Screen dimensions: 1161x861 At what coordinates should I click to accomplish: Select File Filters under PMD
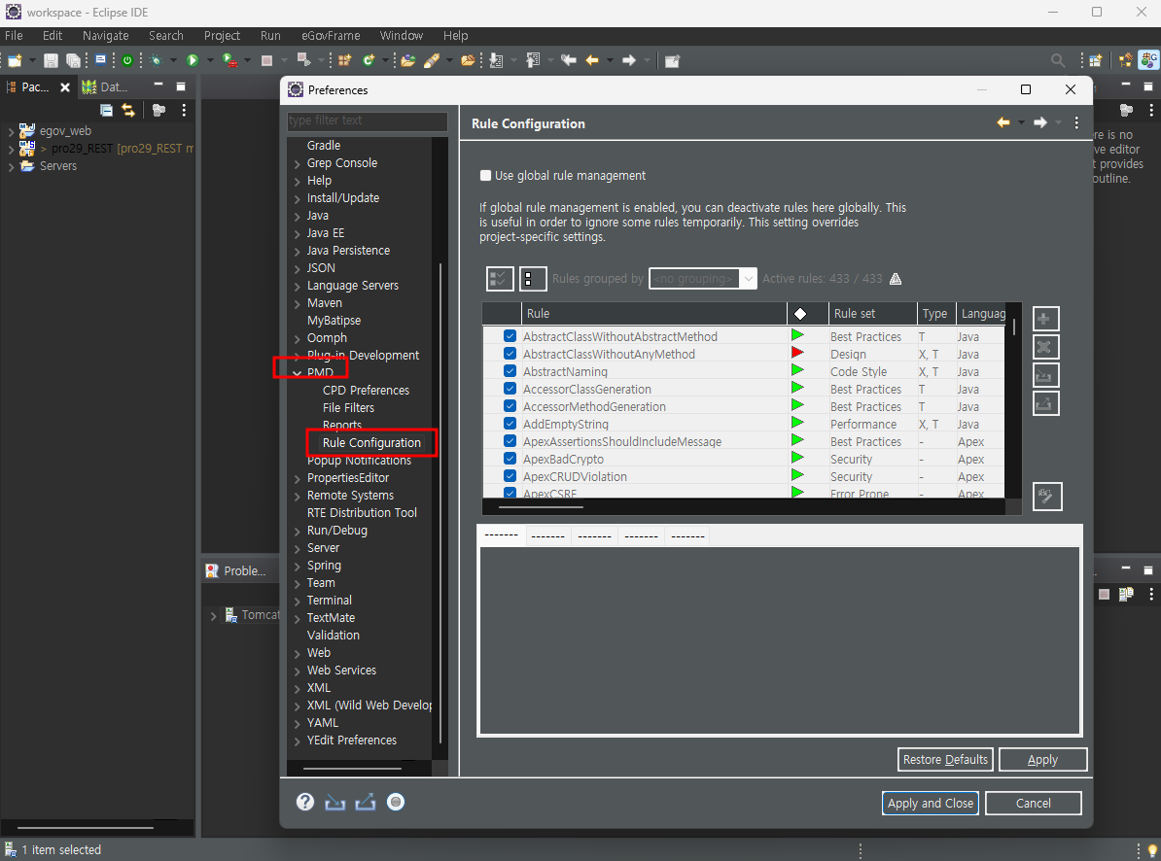[x=348, y=407]
